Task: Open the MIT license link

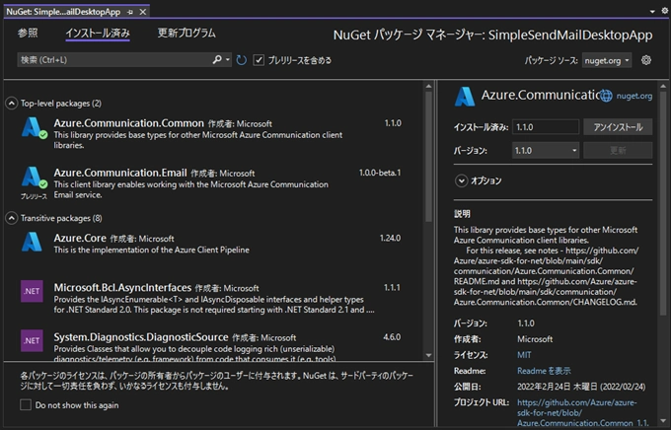Action: pos(524,355)
